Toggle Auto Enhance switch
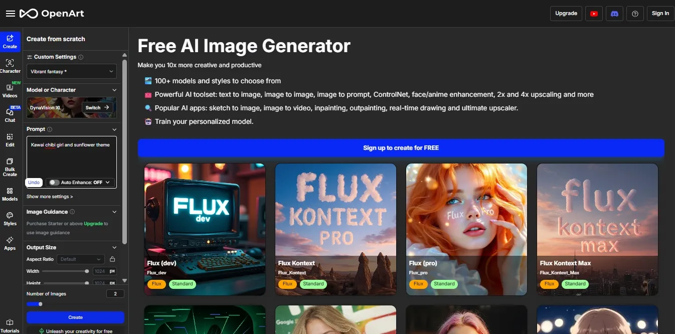 tap(54, 183)
